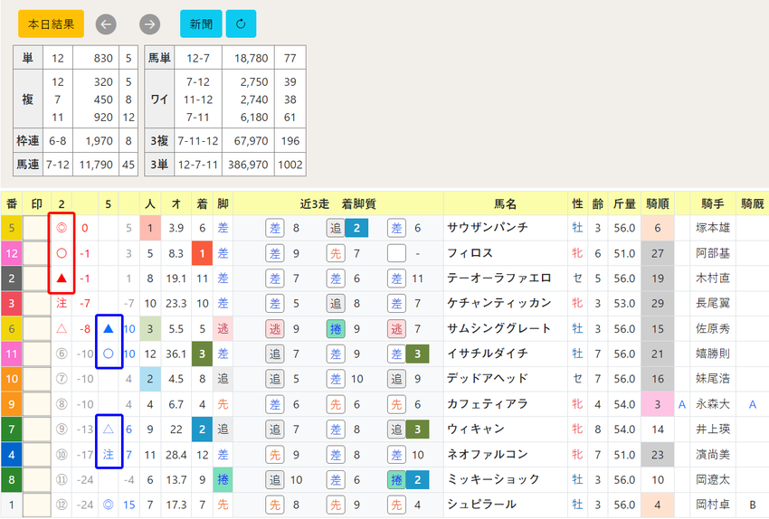Open horse サウザンパンチ

(487, 227)
